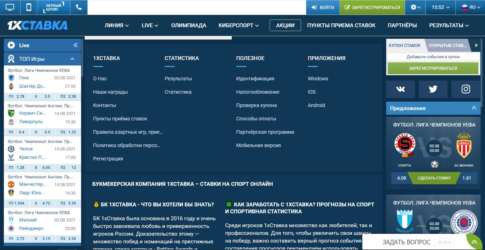
Task: Click ЗАРЕГИСТРИРОВАТЬСЯ in the coupon panel
Action: [x=433, y=68]
